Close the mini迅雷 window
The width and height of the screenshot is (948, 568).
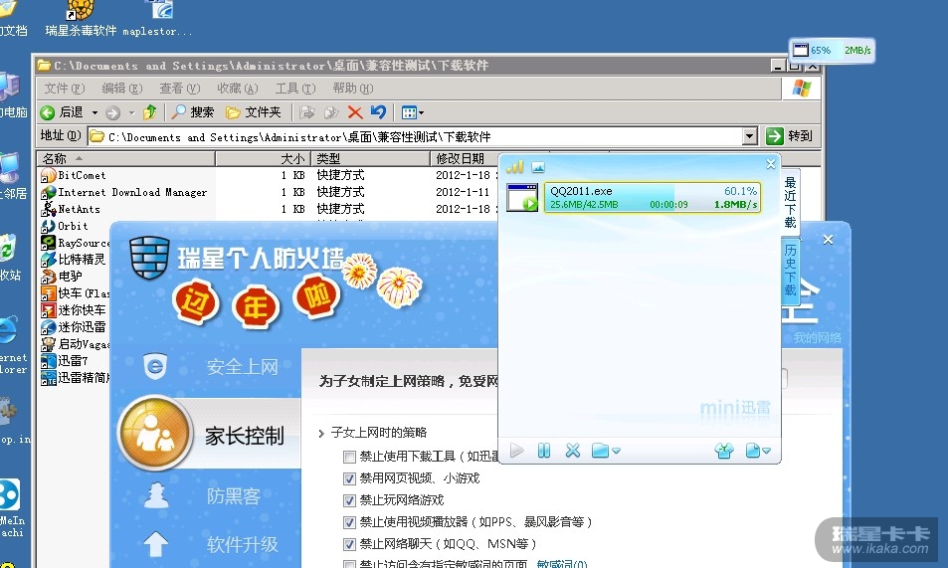[771, 164]
